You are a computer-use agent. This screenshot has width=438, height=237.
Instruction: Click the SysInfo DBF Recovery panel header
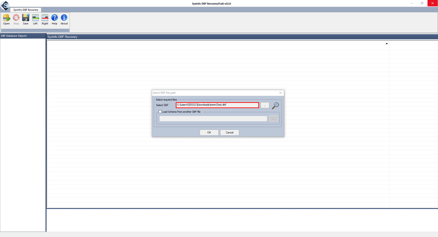242,37
